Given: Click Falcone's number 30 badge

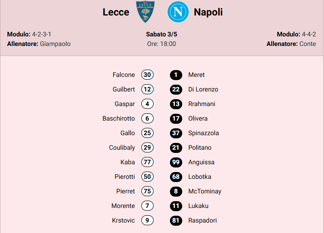Looking at the screenshot, I should (x=147, y=75).
